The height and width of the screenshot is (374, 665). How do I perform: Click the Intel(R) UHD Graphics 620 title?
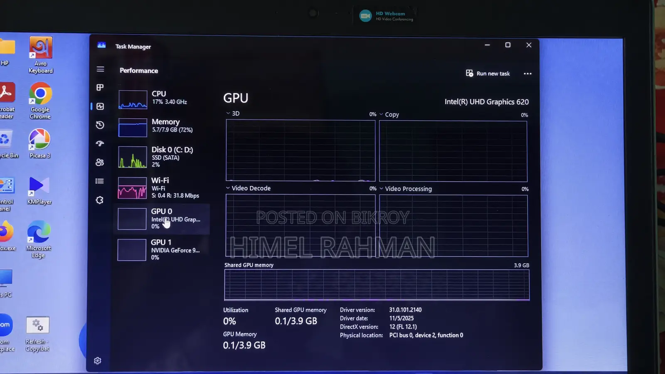(486, 102)
